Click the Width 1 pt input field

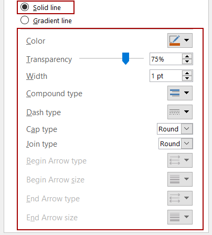point(166,76)
